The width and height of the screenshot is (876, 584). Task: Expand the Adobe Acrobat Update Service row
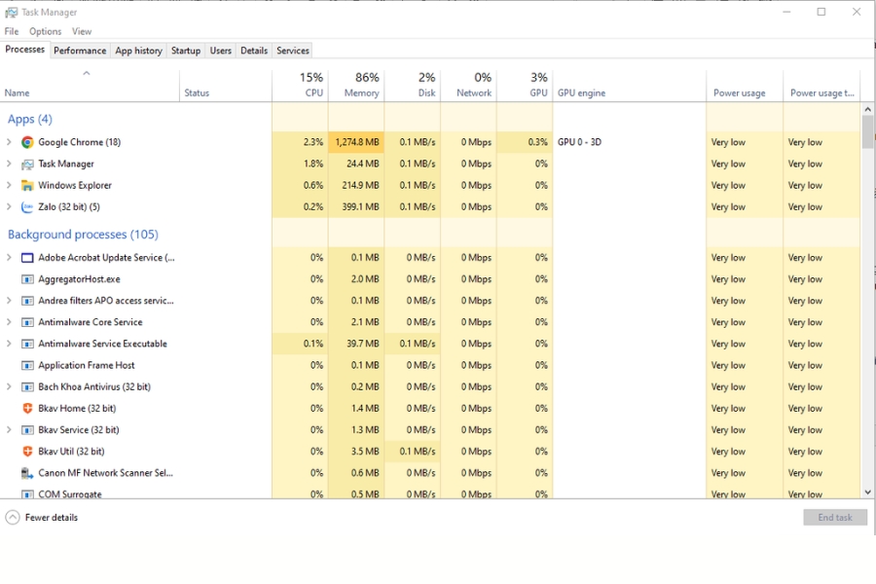pyautogui.click(x=9, y=258)
